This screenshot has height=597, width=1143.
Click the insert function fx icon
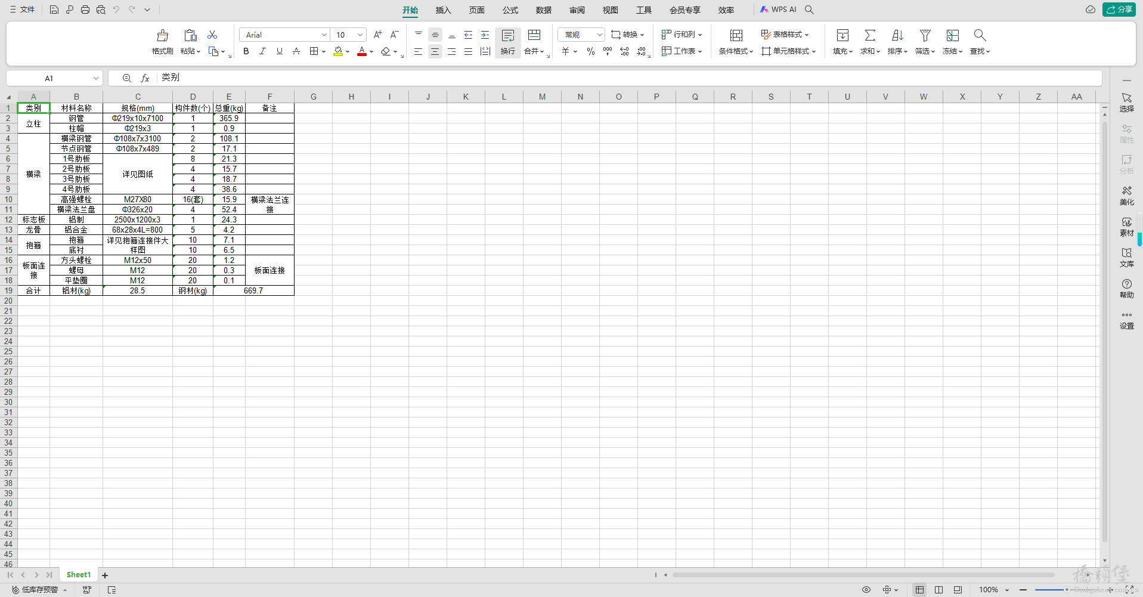[x=145, y=78]
